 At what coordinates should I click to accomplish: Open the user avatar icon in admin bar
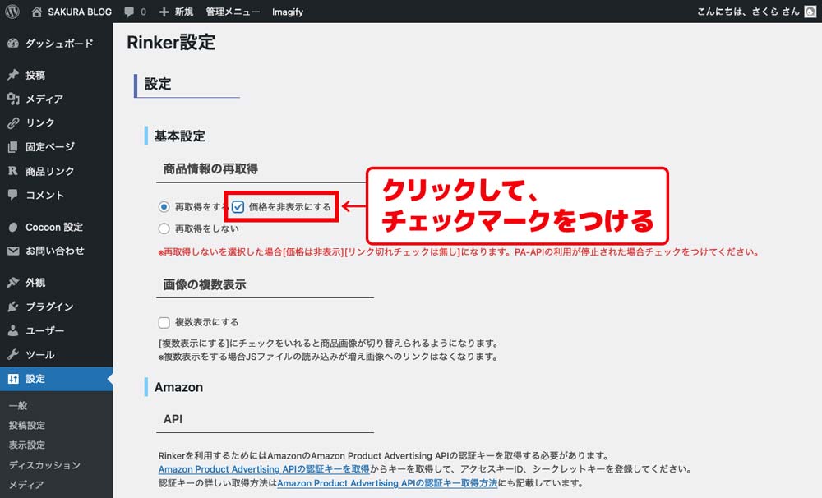click(810, 12)
